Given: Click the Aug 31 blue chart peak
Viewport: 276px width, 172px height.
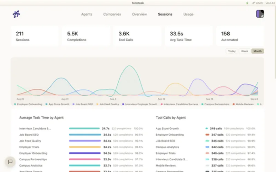Looking at the screenshot, I should (61, 78).
